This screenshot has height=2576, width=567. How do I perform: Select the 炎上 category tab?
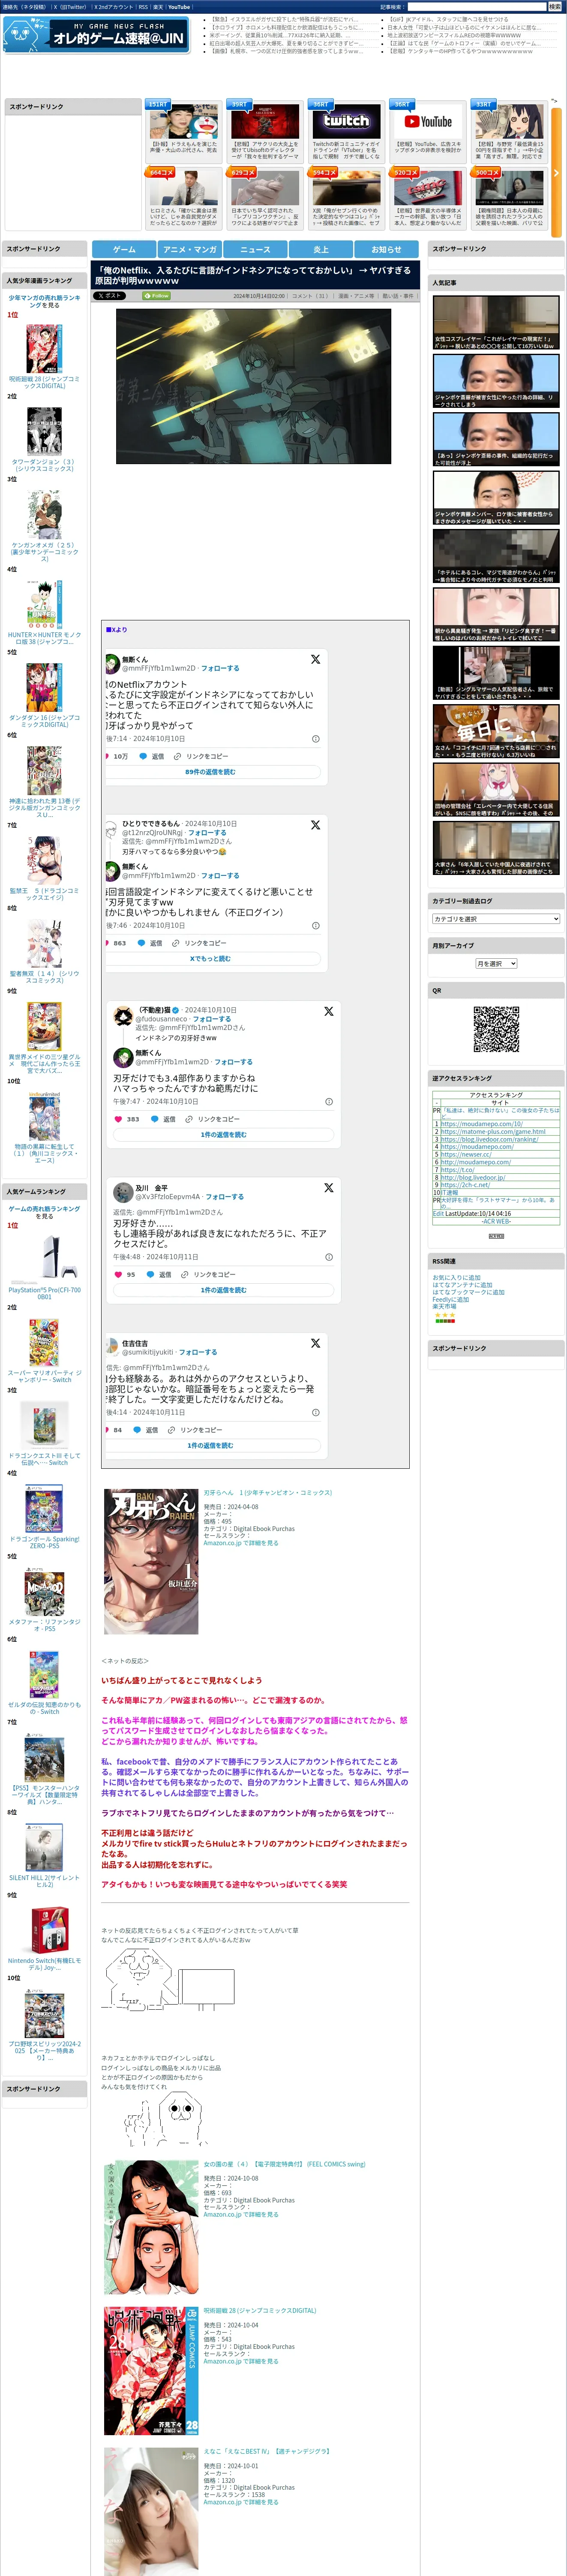tap(321, 249)
